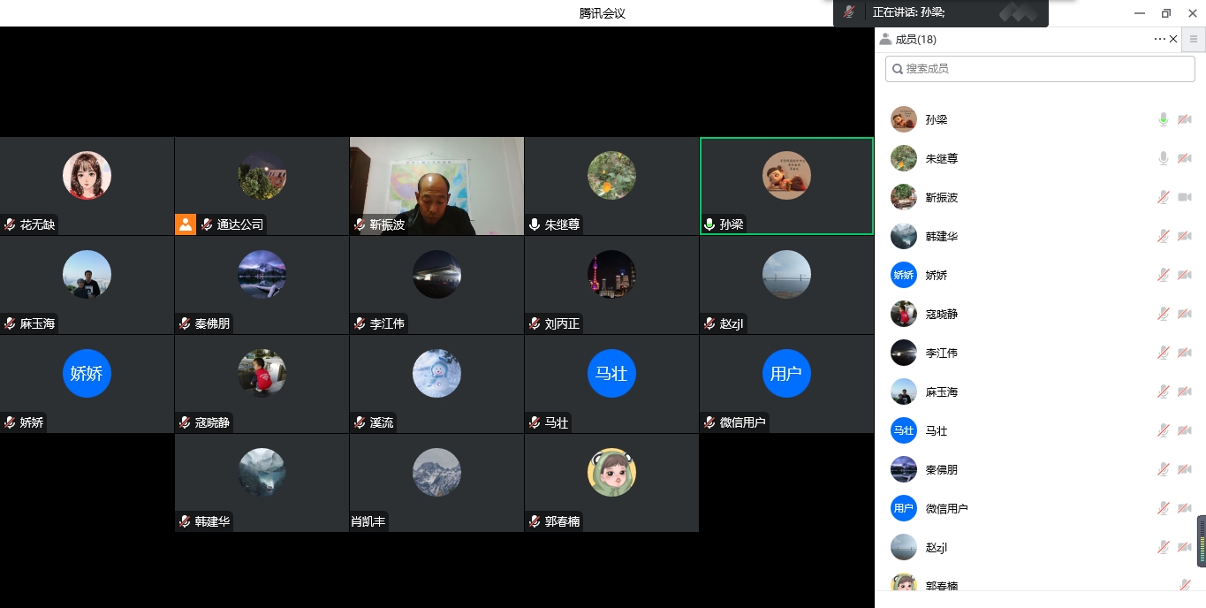
Task: Click the camera-off icon in 麻玉海's member row
Action: click(x=1185, y=391)
